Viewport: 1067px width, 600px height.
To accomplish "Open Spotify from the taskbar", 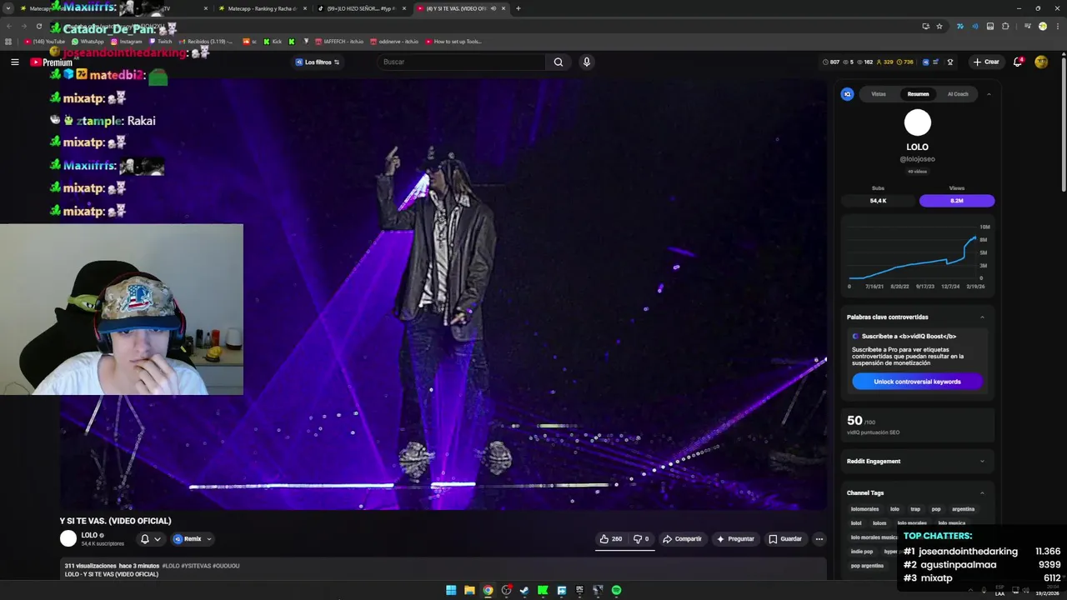I will point(616,590).
